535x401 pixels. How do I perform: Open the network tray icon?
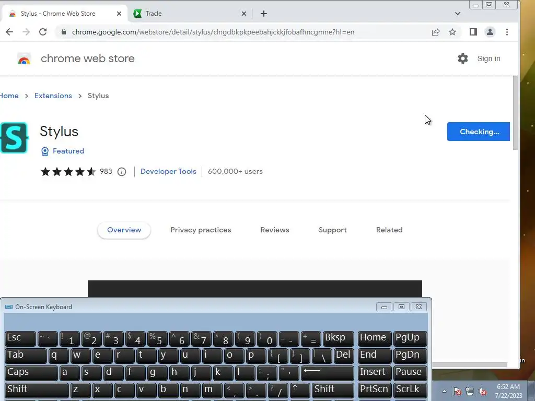point(470,392)
